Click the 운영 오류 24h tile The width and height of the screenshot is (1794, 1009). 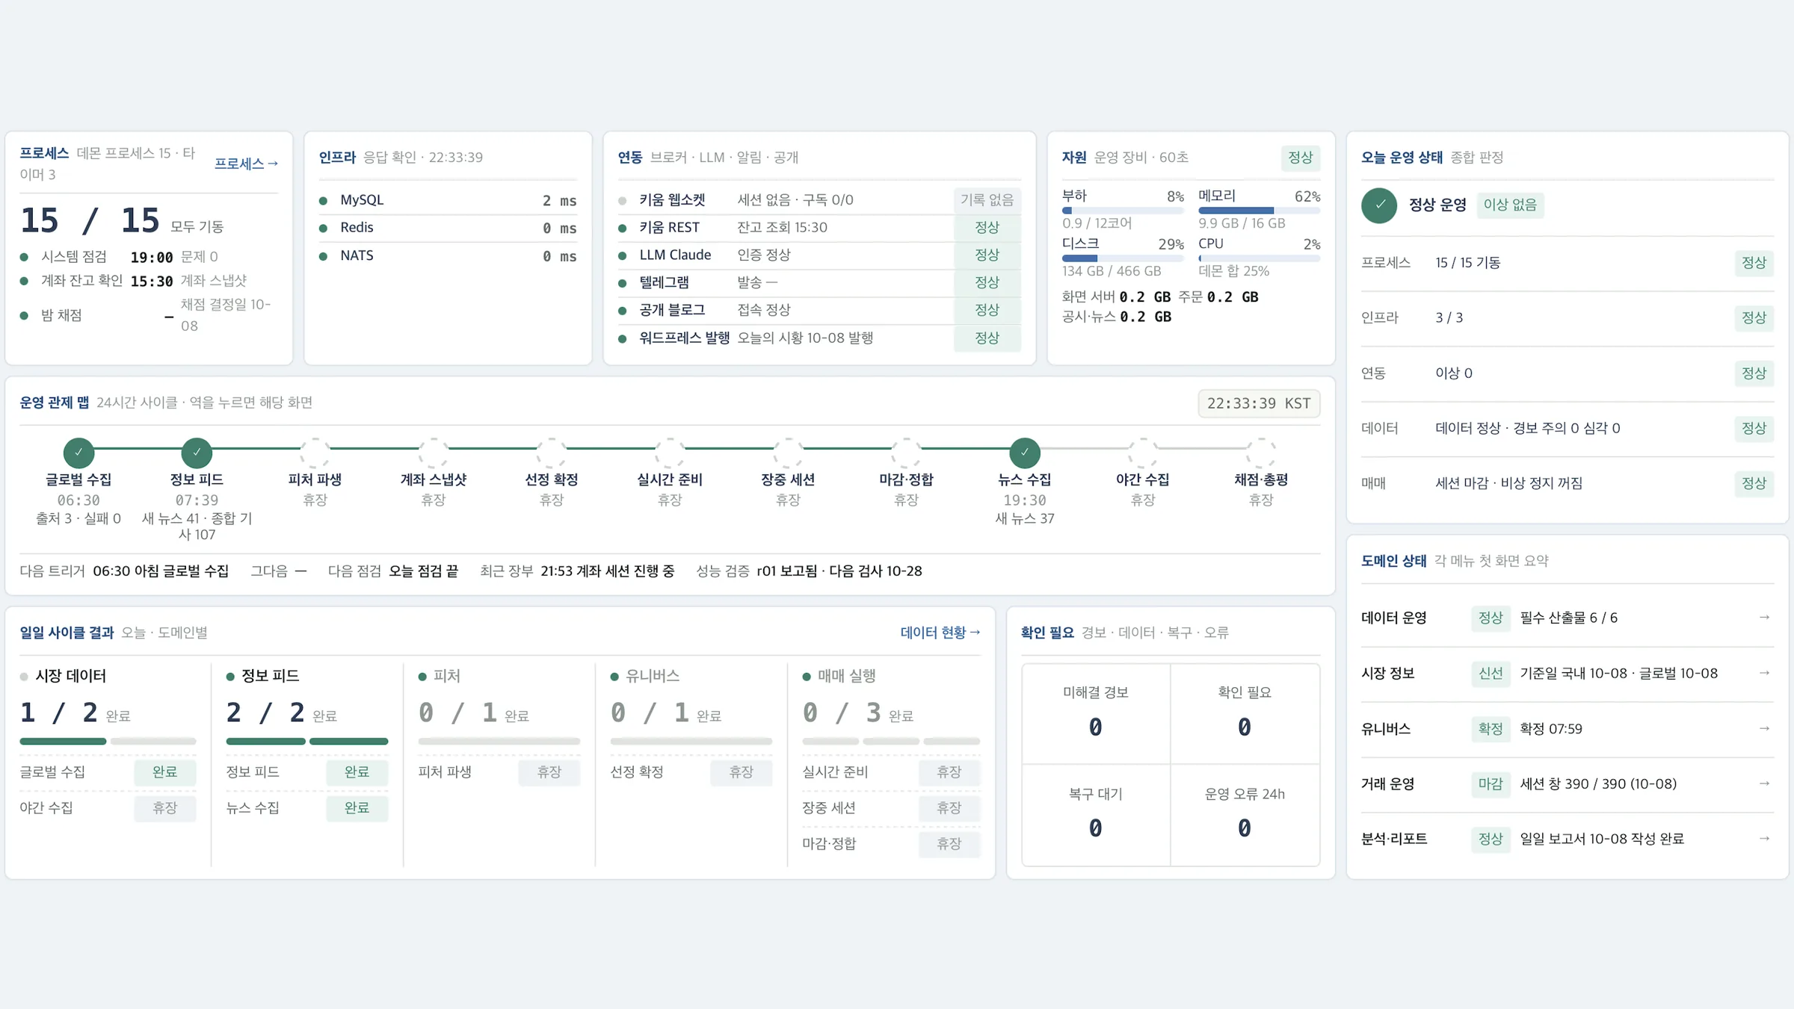tap(1245, 815)
